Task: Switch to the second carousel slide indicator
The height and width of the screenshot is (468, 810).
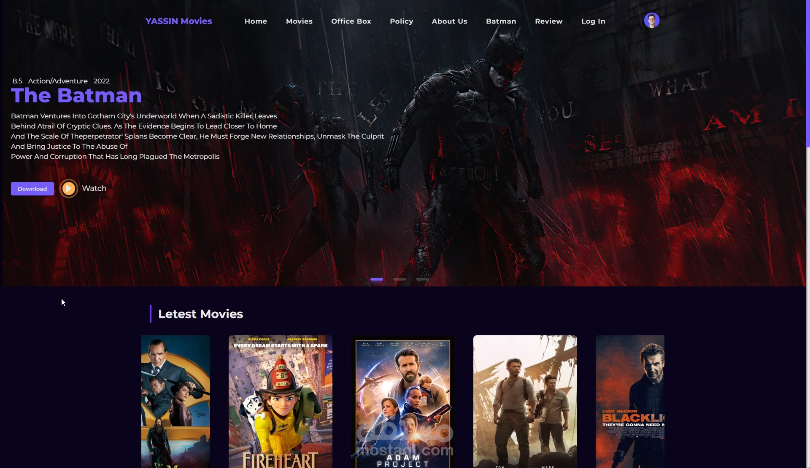Action: 400,279
